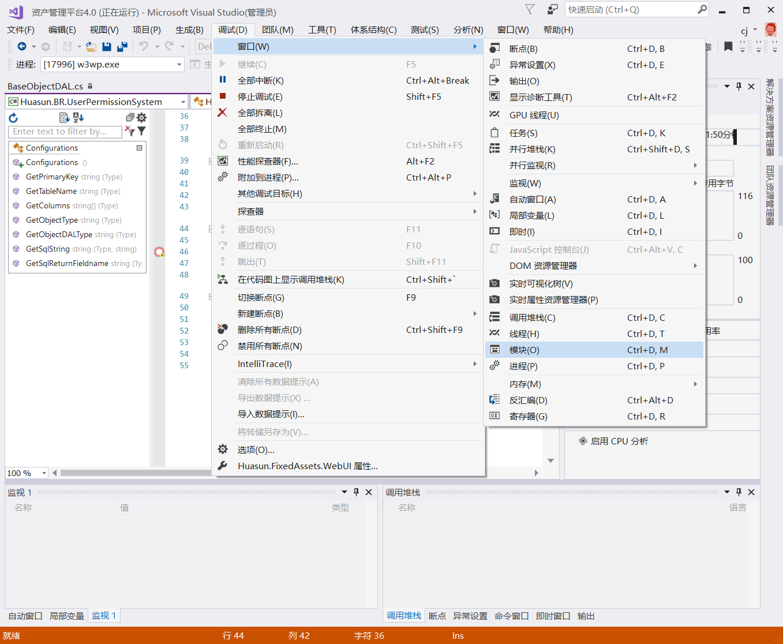Image resolution: width=783 pixels, height=644 pixels.
Task: Enable the CPU profiling option
Action: point(613,441)
